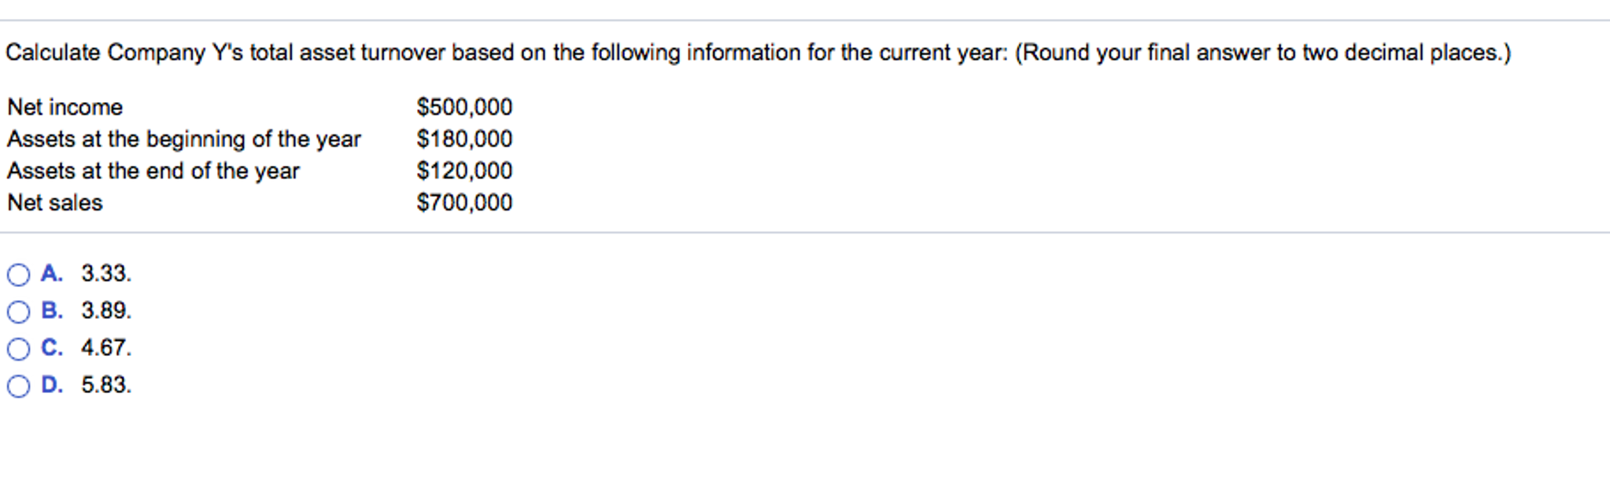Click the blue 'D.' option letter

coord(52,384)
